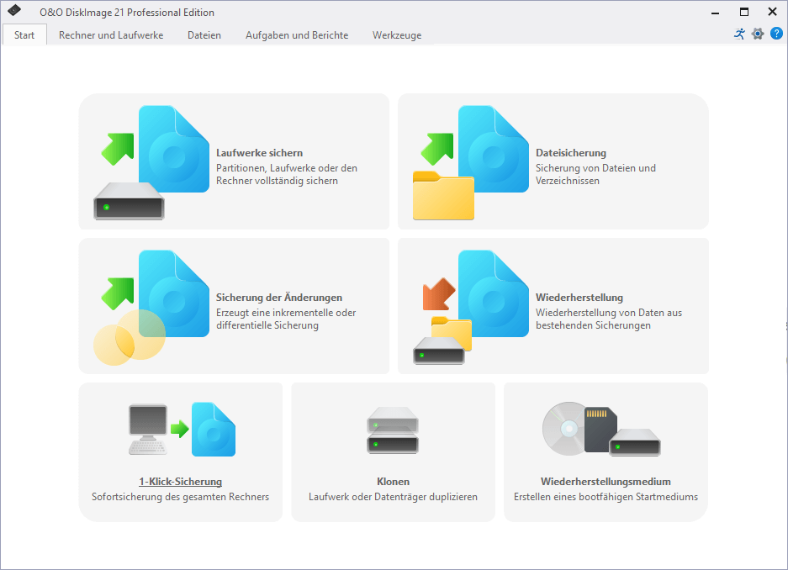
Task: Click the Laufwerke sichern drive backup icon
Action: [x=151, y=162]
